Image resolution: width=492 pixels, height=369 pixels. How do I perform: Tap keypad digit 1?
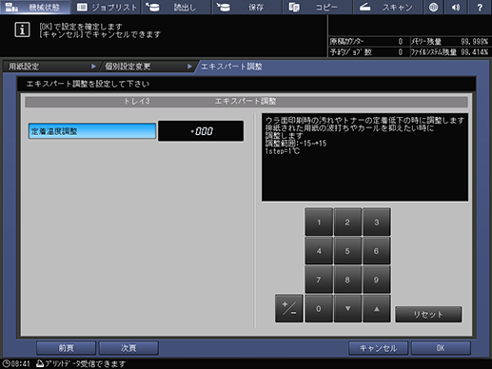[x=319, y=223]
